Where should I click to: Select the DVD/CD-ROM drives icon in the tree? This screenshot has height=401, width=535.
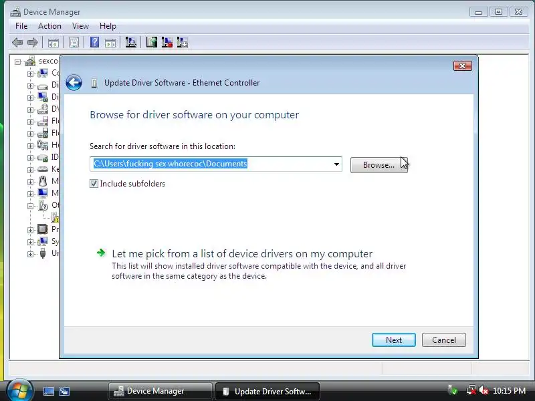pos(43,109)
